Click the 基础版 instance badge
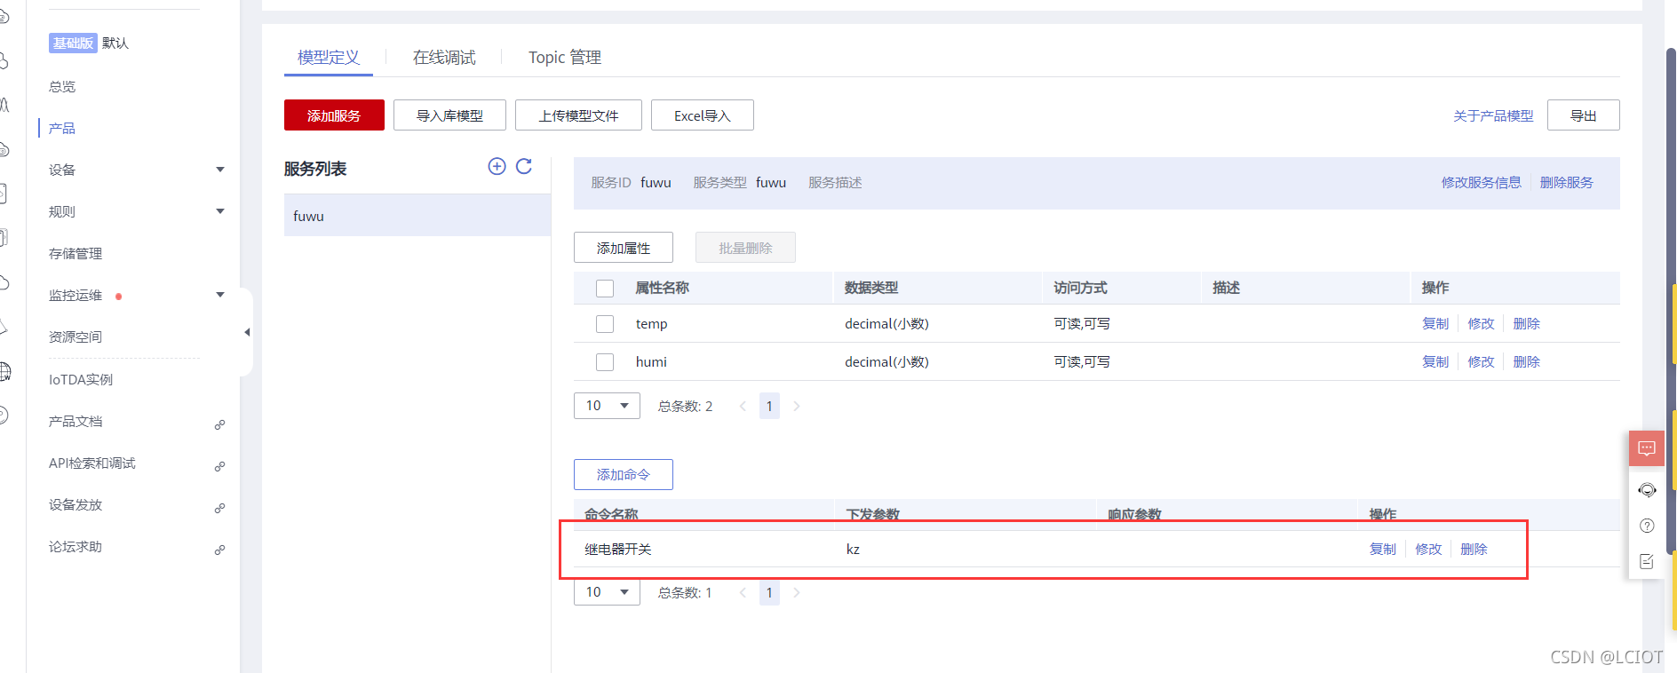Viewport: 1677px width, 673px height. [73, 43]
